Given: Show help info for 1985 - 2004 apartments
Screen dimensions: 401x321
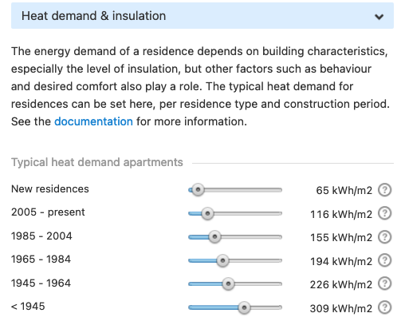Looking at the screenshot, I should coord(384,237).
